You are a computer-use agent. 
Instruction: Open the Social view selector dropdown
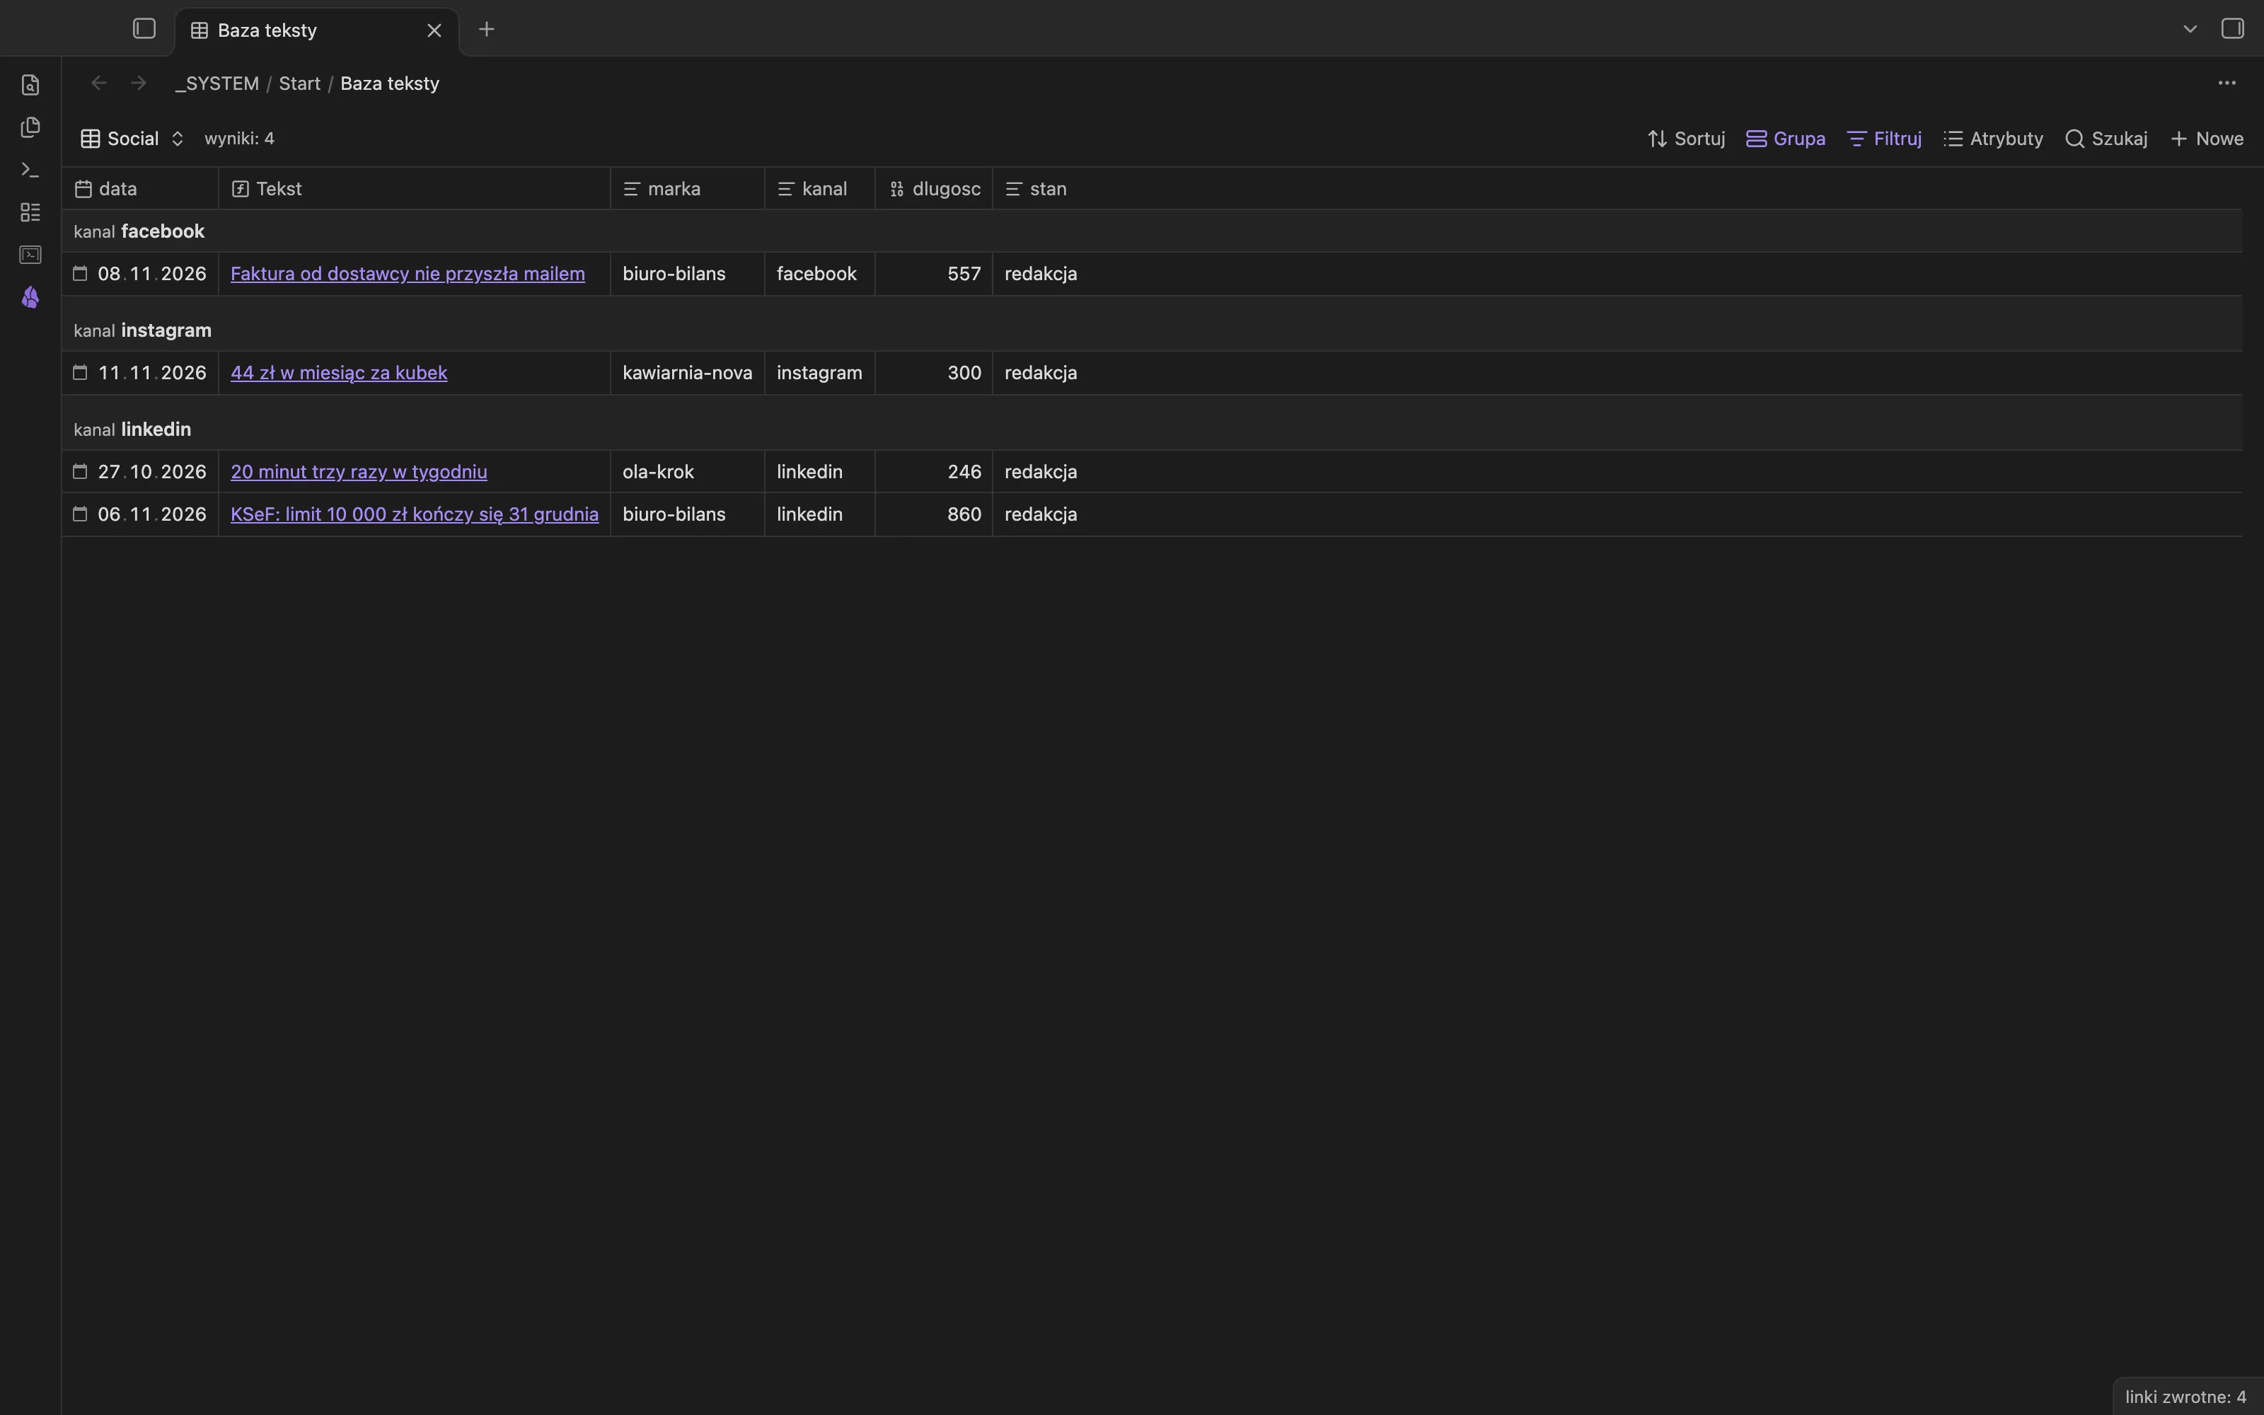[x=132, y=139]
